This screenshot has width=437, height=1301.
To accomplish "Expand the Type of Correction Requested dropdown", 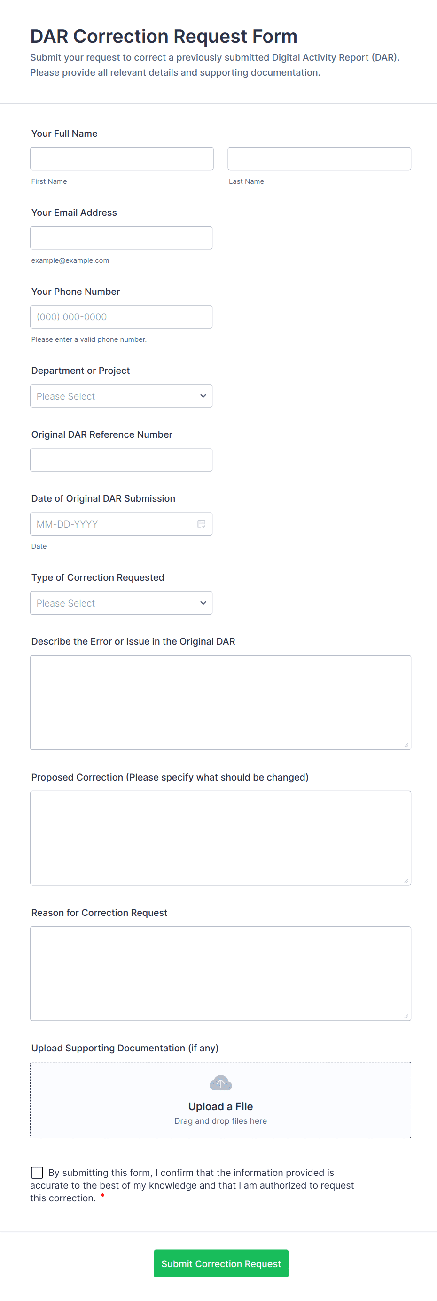I will [121, 603].
